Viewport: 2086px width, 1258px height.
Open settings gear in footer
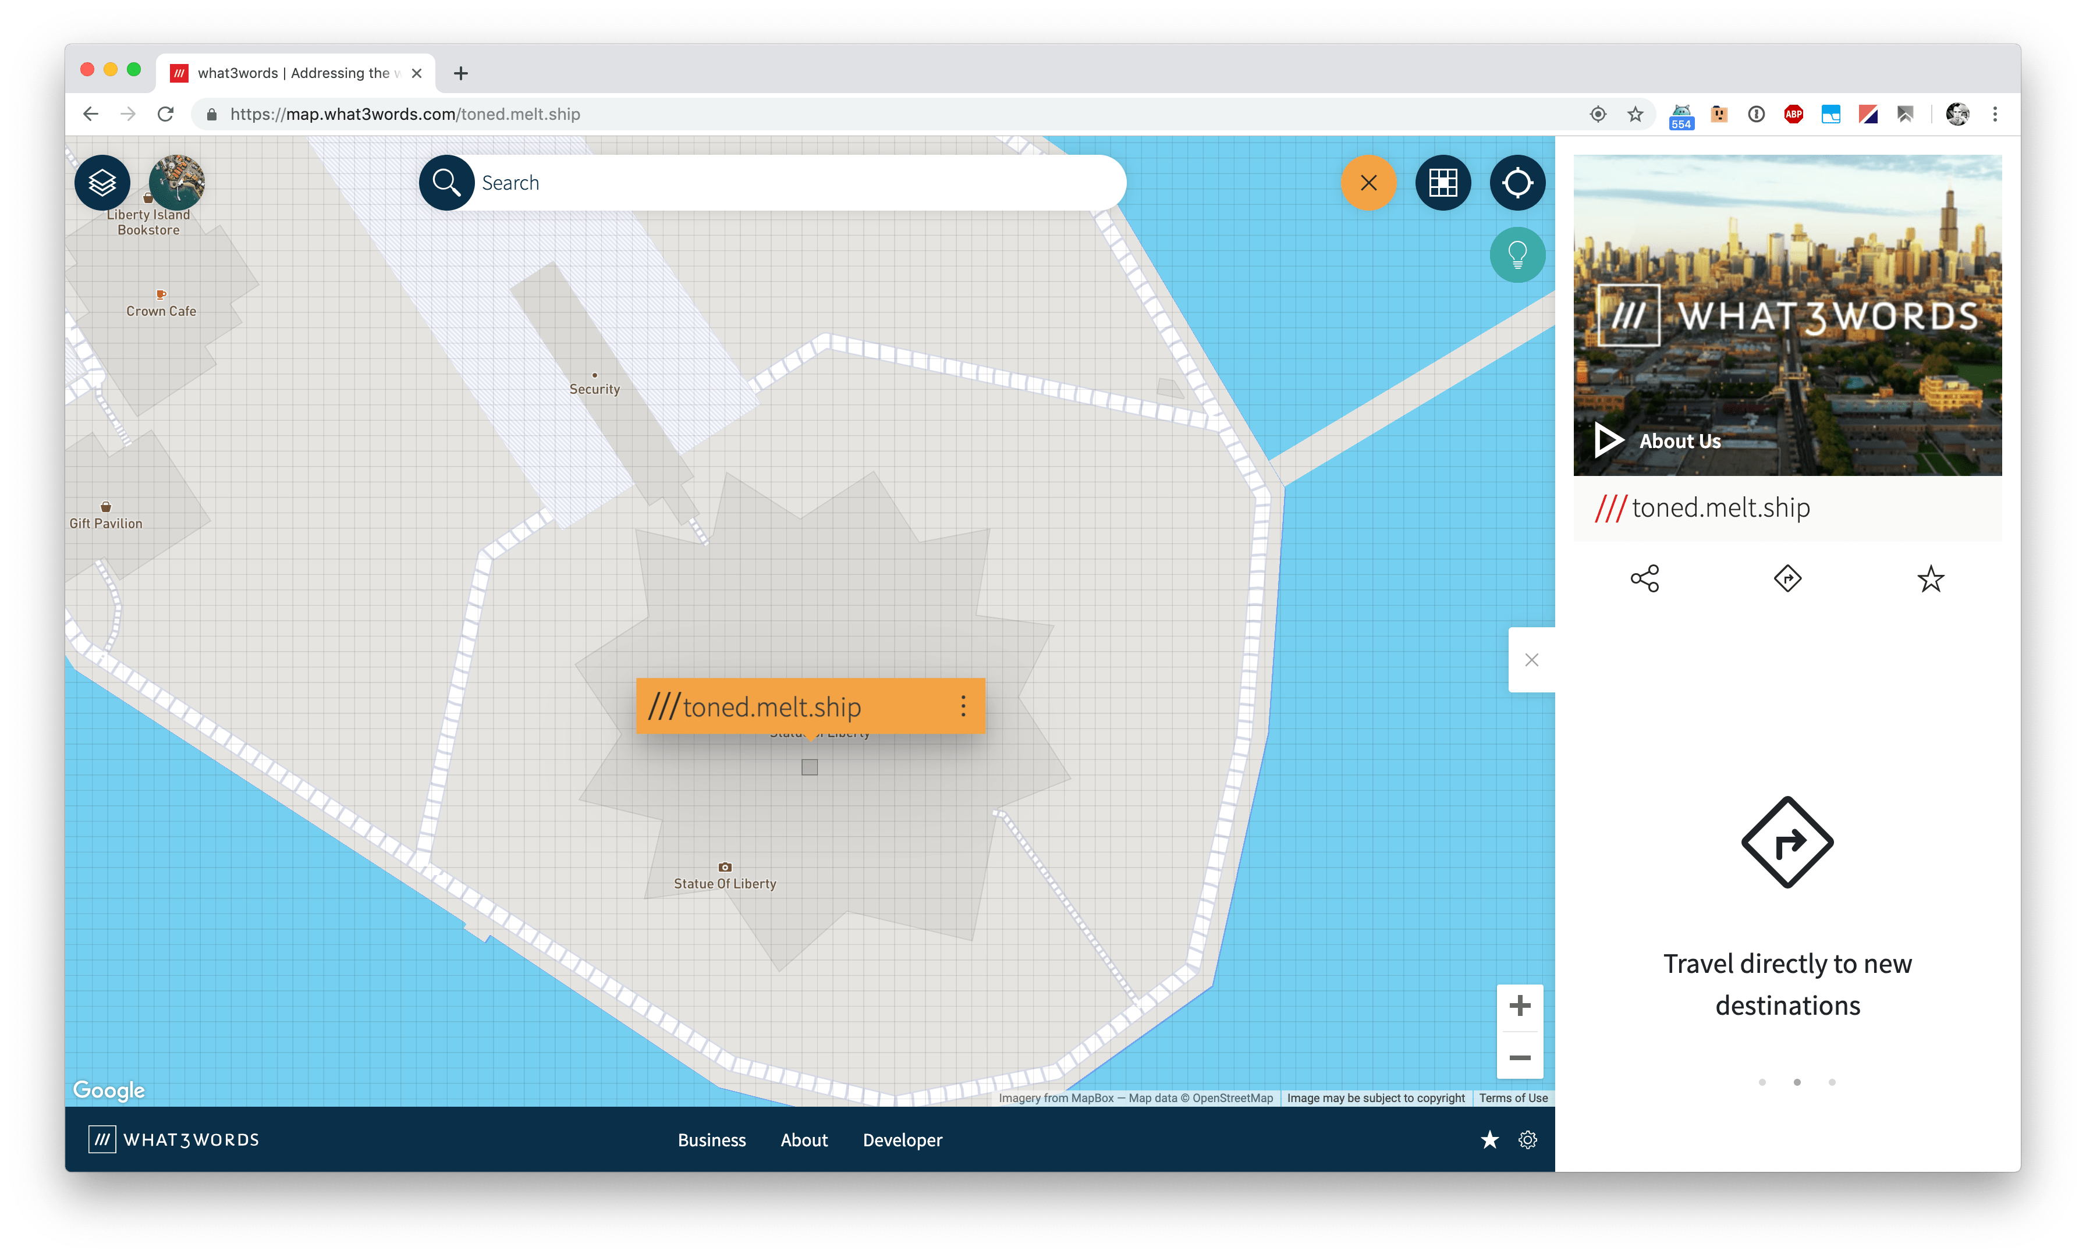[x=1527, y=1140]
